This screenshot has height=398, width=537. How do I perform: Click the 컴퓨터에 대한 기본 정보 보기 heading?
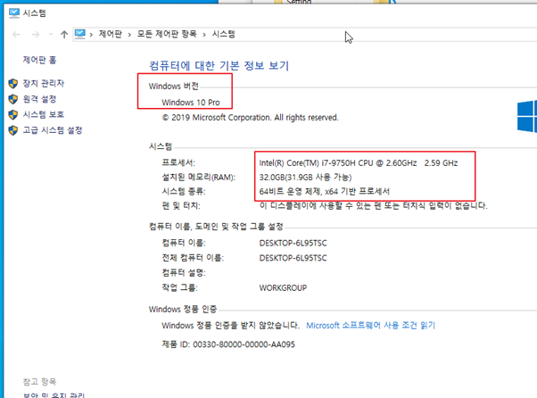point(219,65)
